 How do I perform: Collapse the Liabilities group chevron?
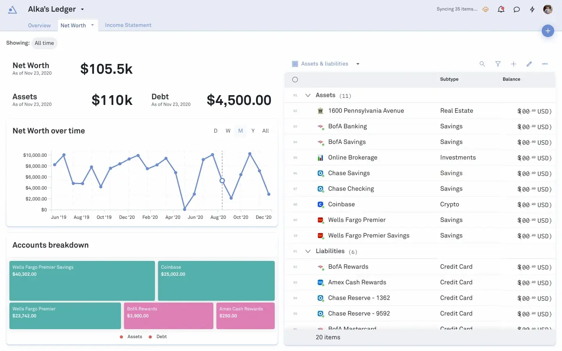point(308,251)
